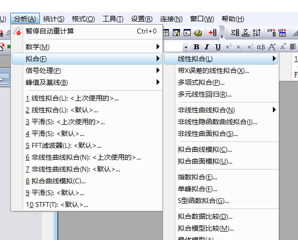The image size is (298, 240).
Task: Click the left align text icon
Action: coord(293,47)
